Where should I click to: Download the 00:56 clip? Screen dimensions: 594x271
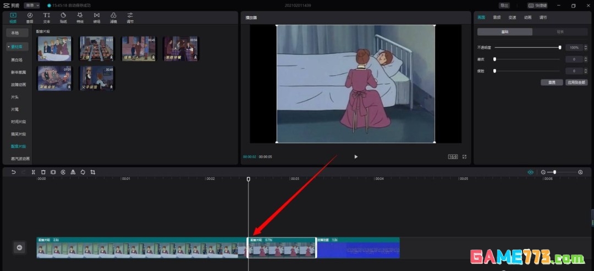(195, 58)
